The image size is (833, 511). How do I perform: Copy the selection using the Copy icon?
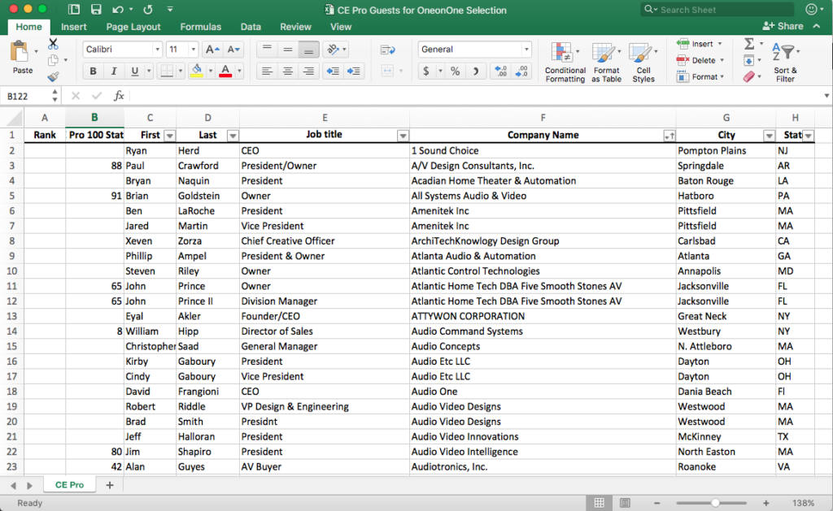(53, 60)
